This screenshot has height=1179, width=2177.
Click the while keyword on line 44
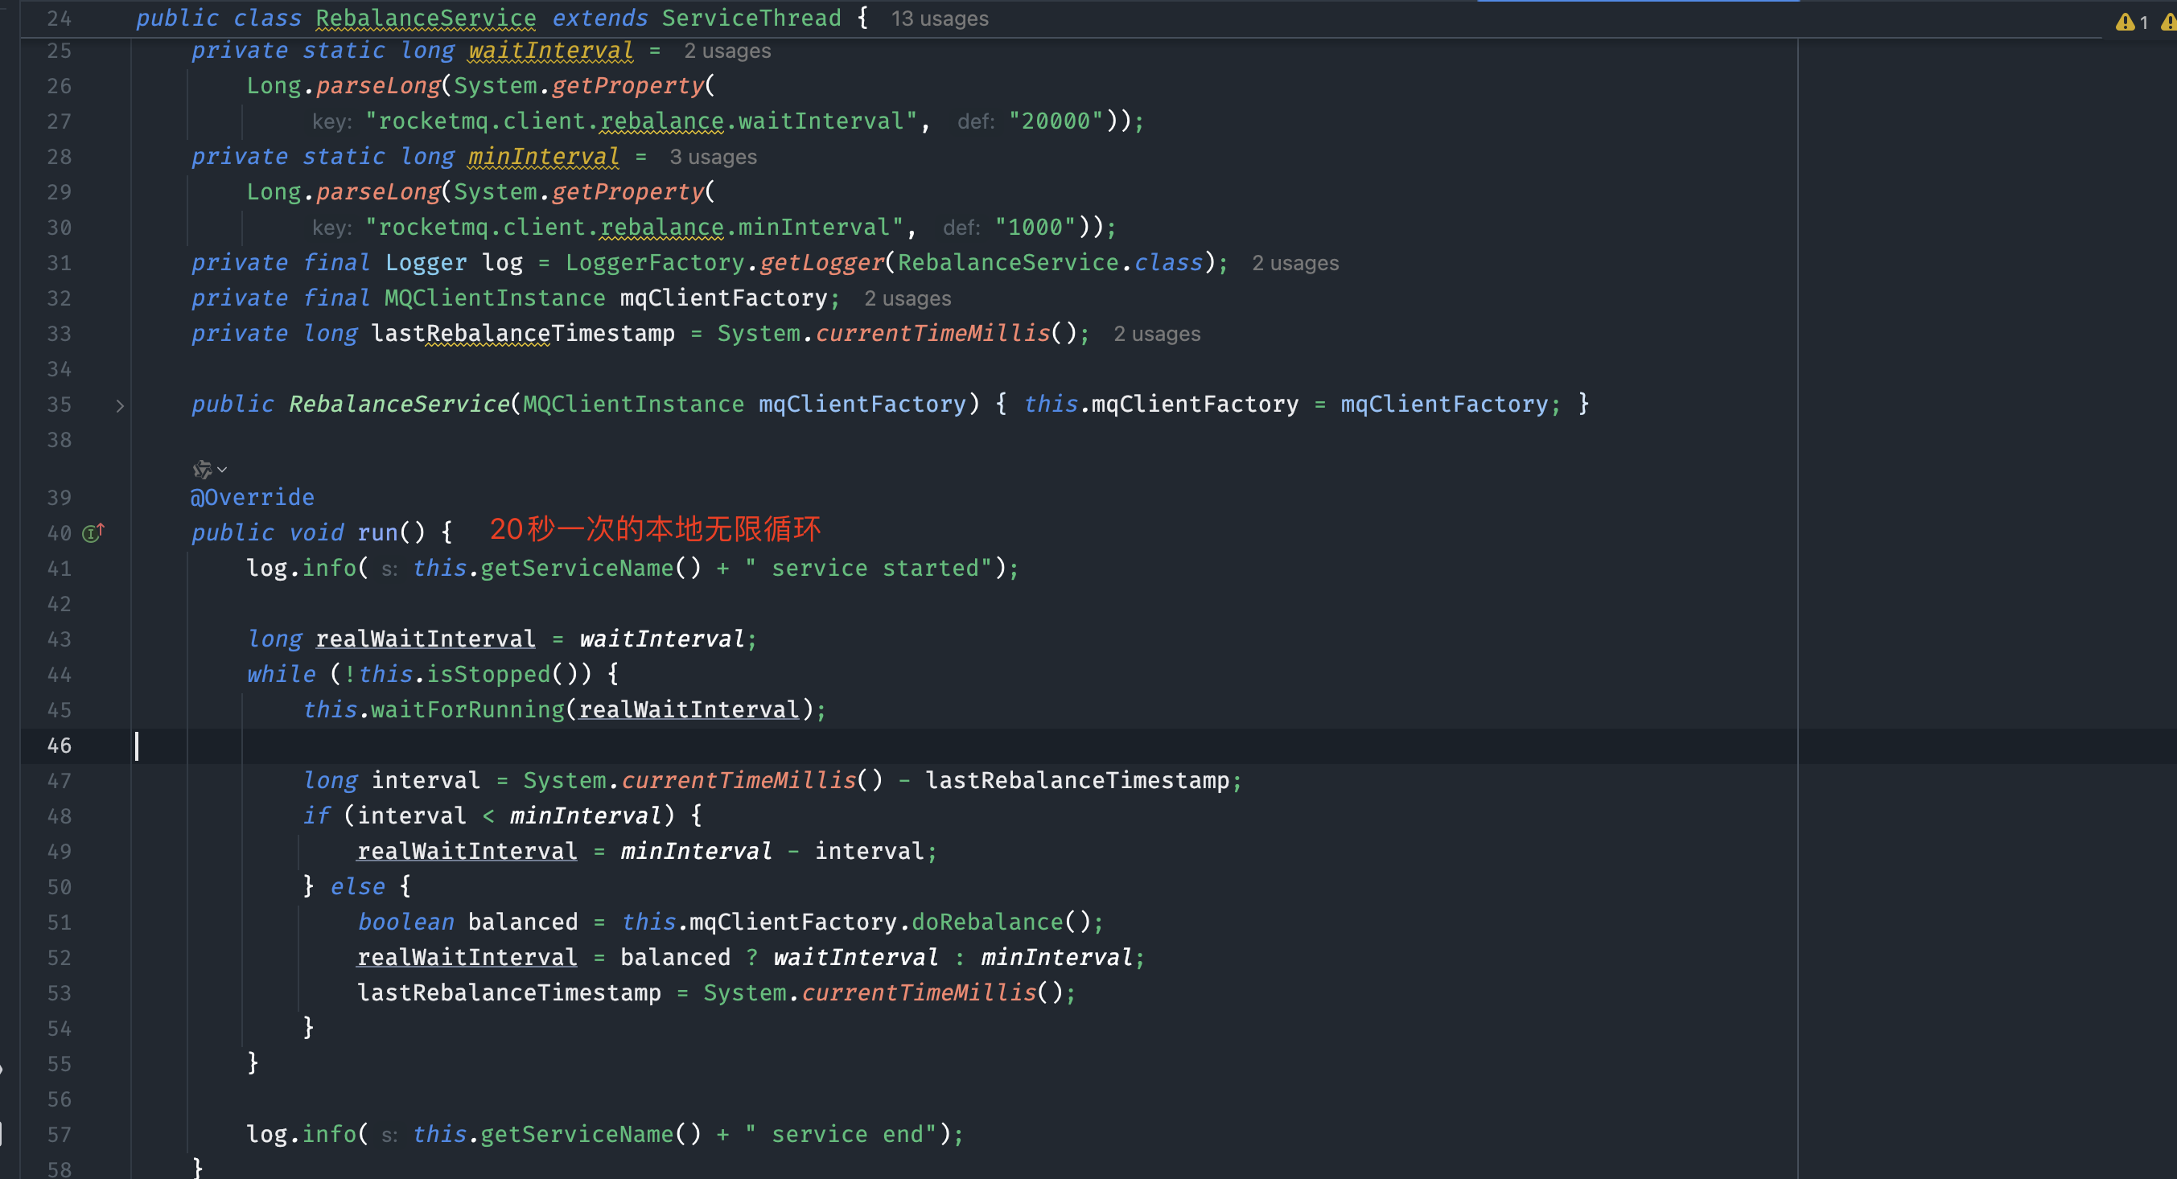282,675
